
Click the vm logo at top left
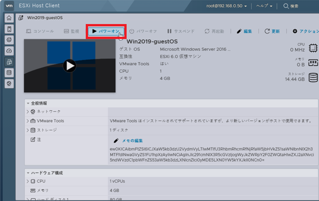(9, 6)
